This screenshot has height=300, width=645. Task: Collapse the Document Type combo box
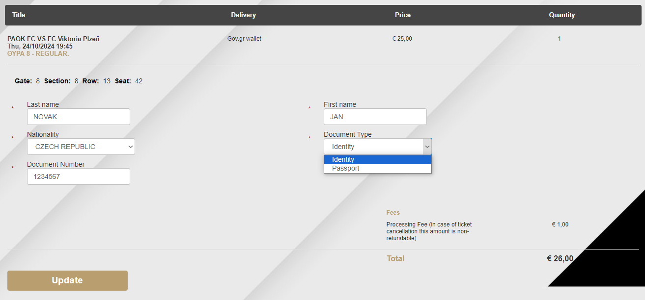point(377,147)
